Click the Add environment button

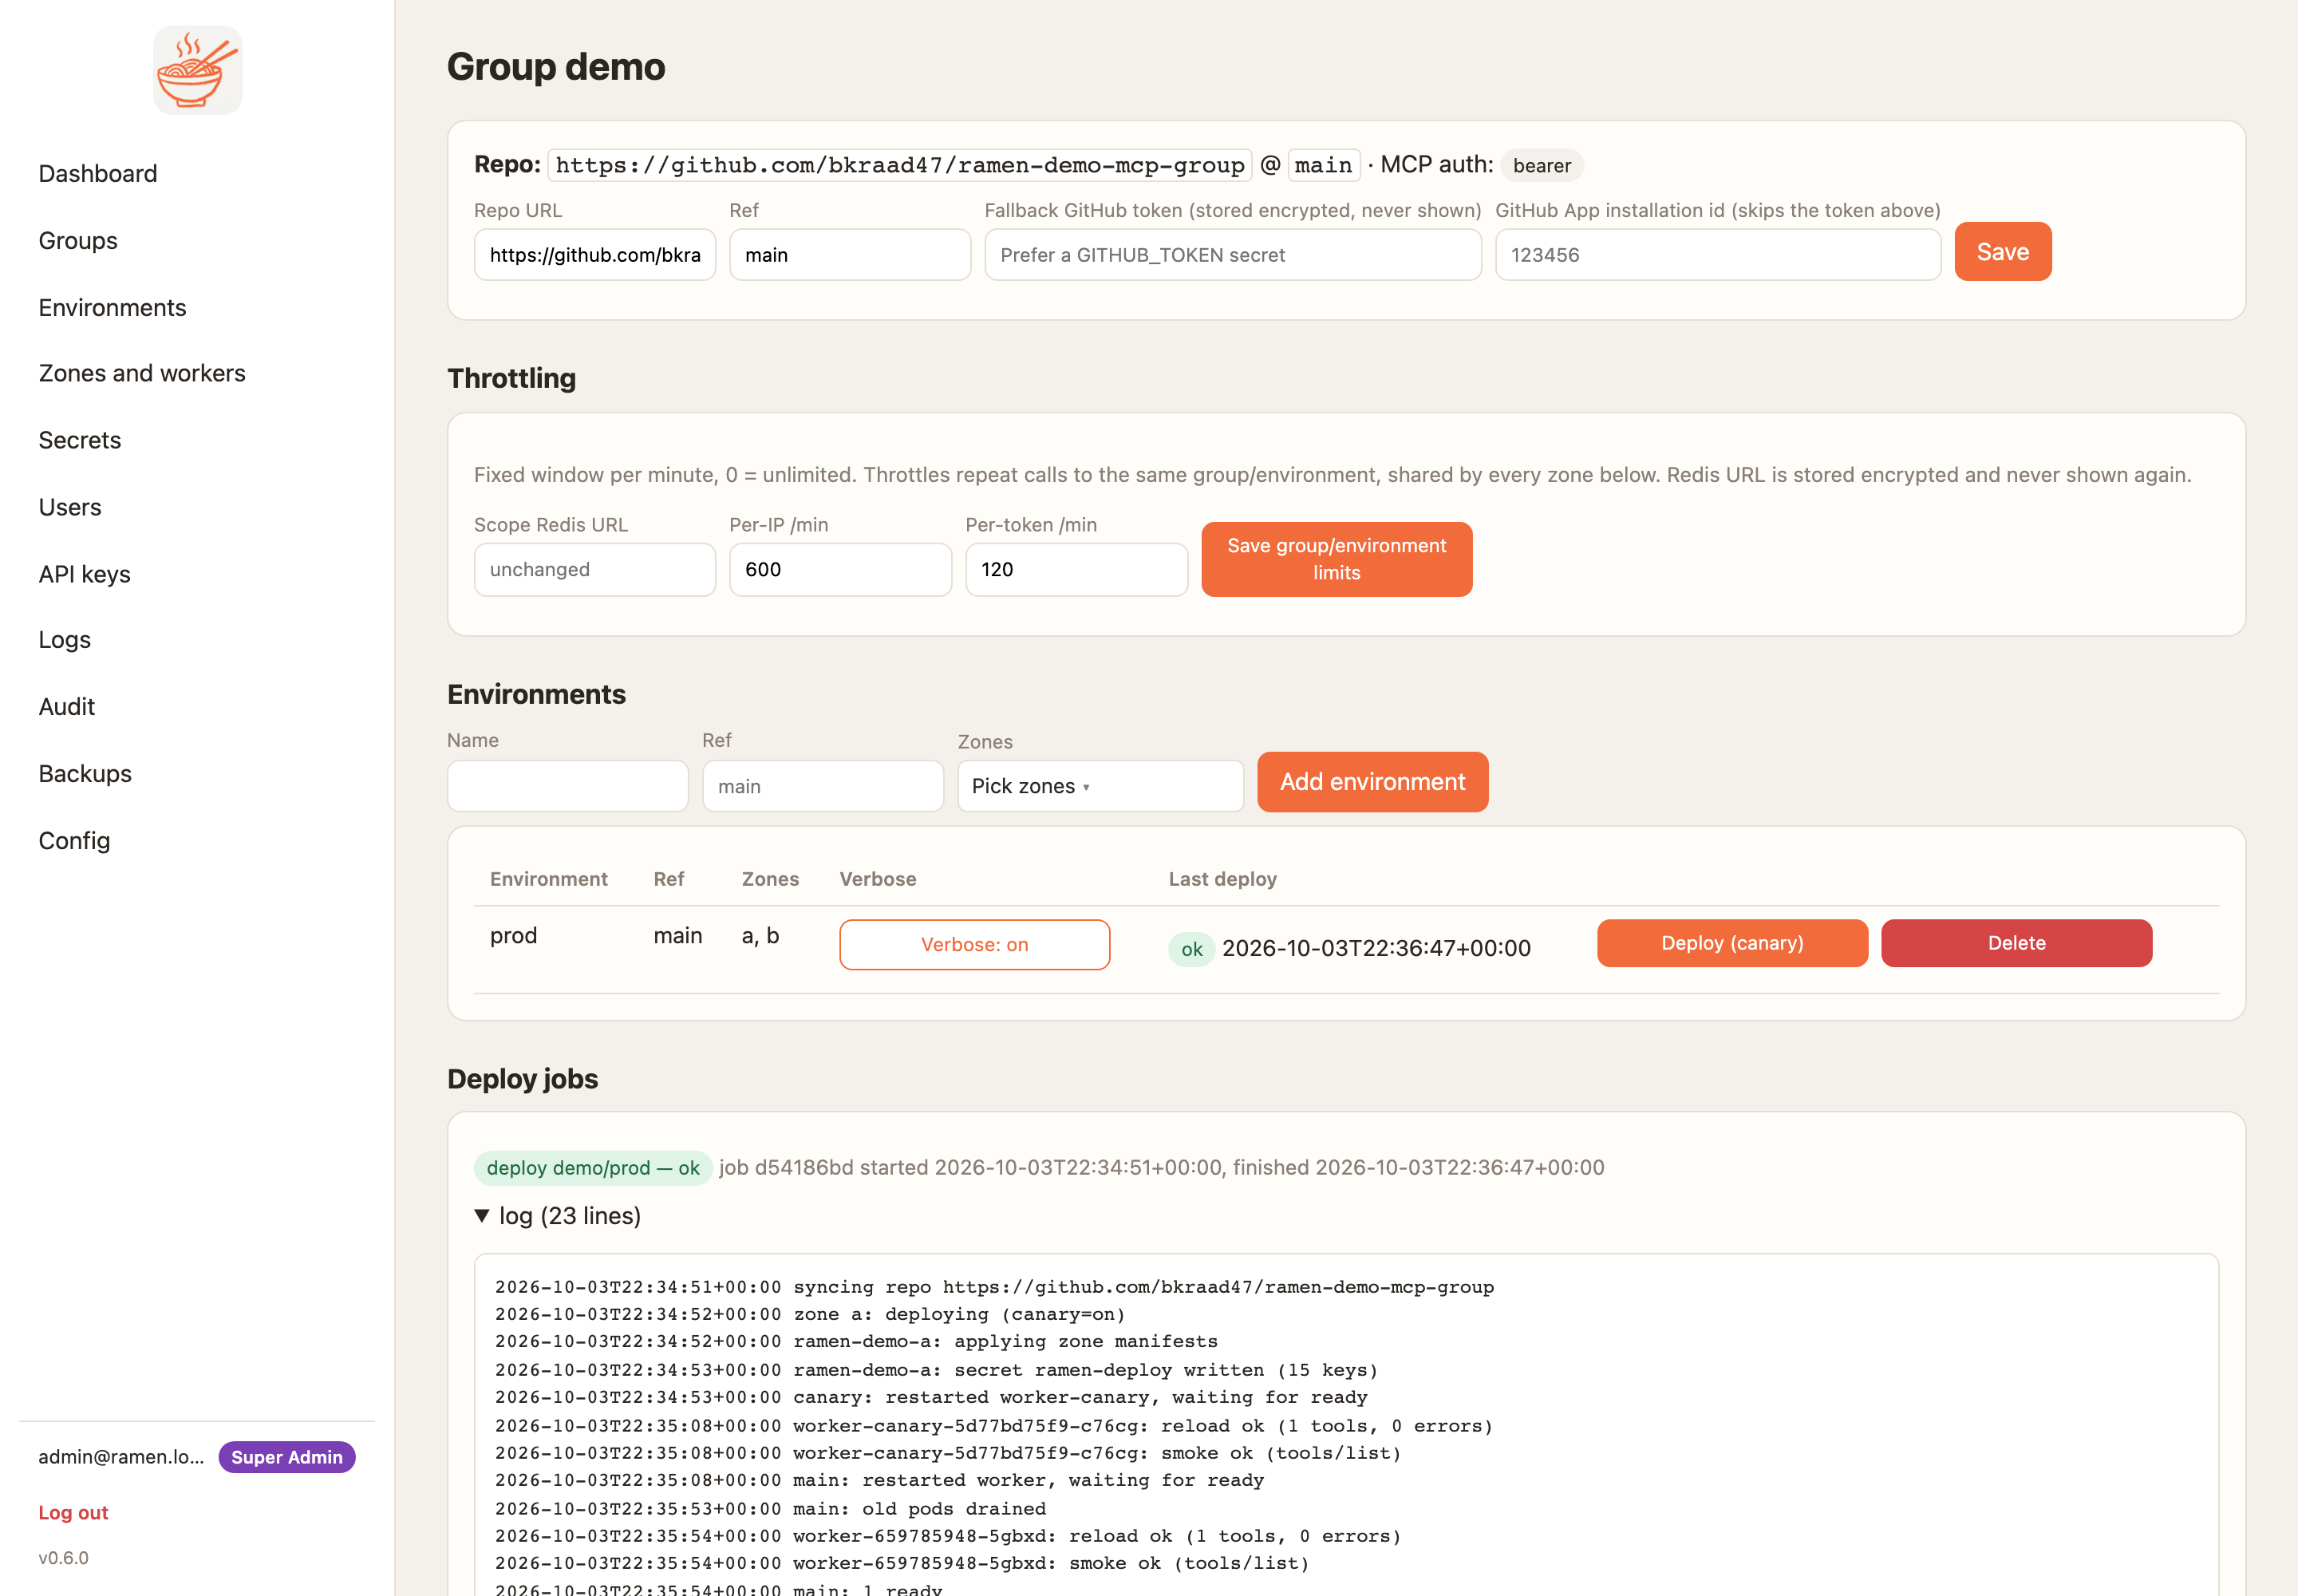(1372, 782)
